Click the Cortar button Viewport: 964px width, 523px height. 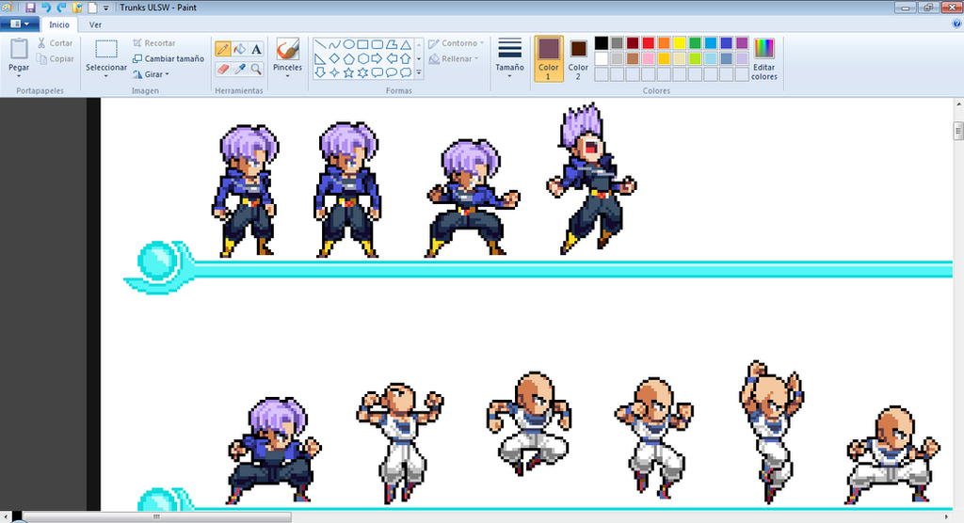tap(55, 43)
